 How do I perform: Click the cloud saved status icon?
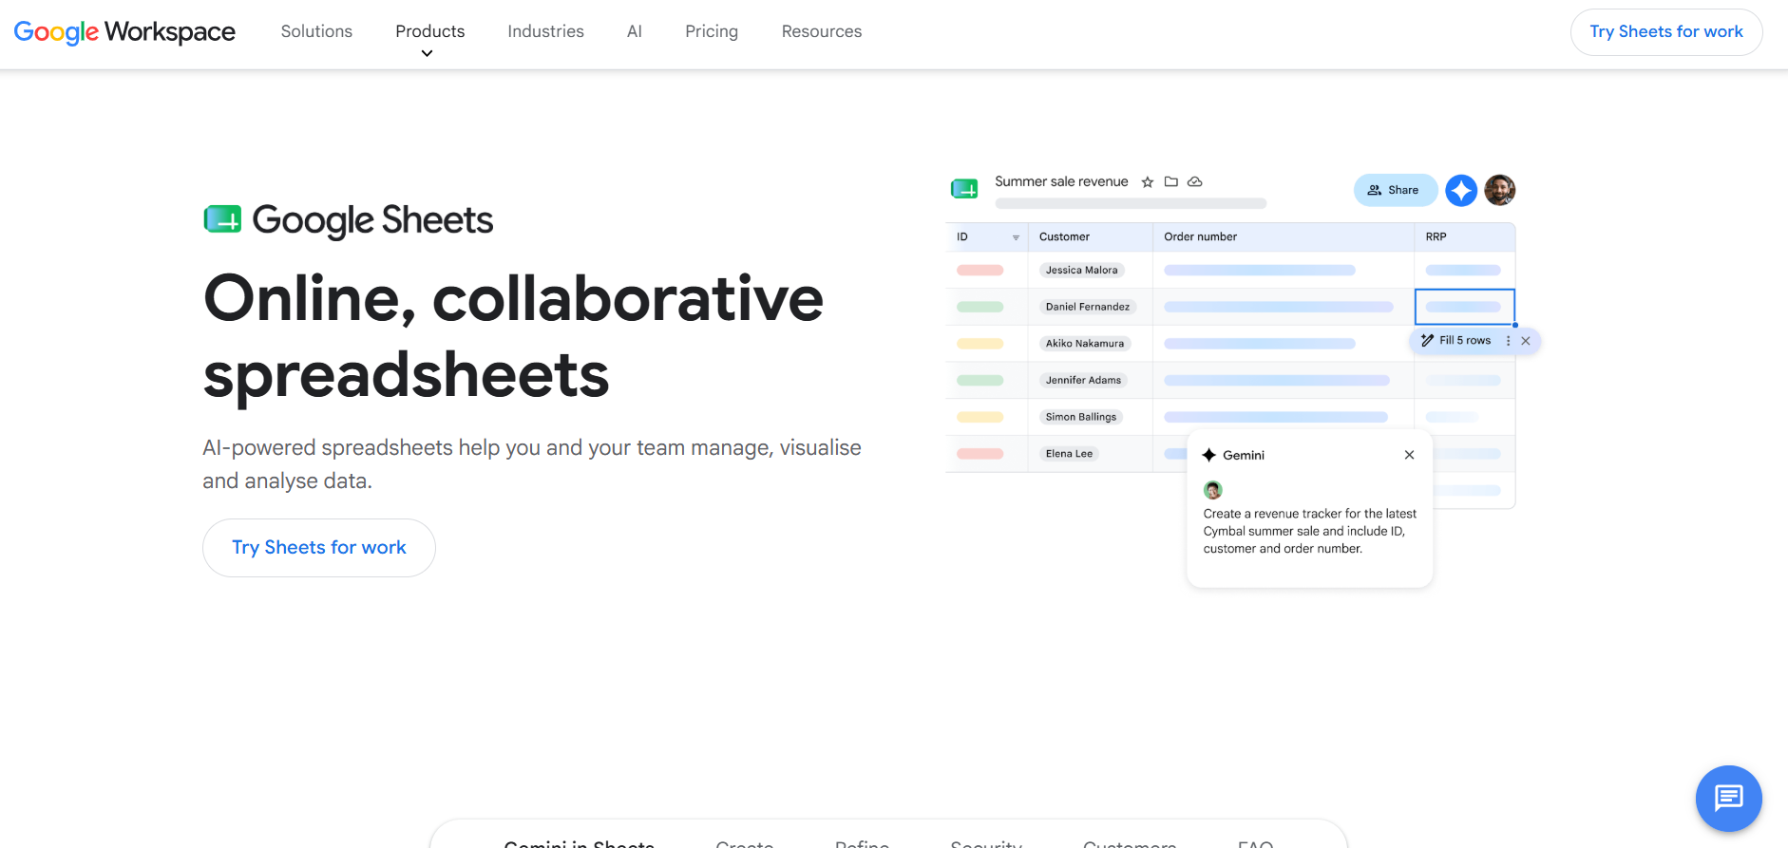[x=1195, y=181]
